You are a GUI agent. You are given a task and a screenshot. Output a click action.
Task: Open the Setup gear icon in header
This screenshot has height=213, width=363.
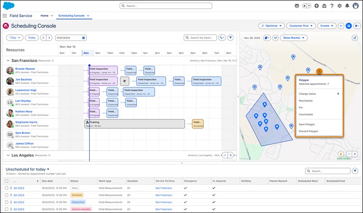(339, 6)
